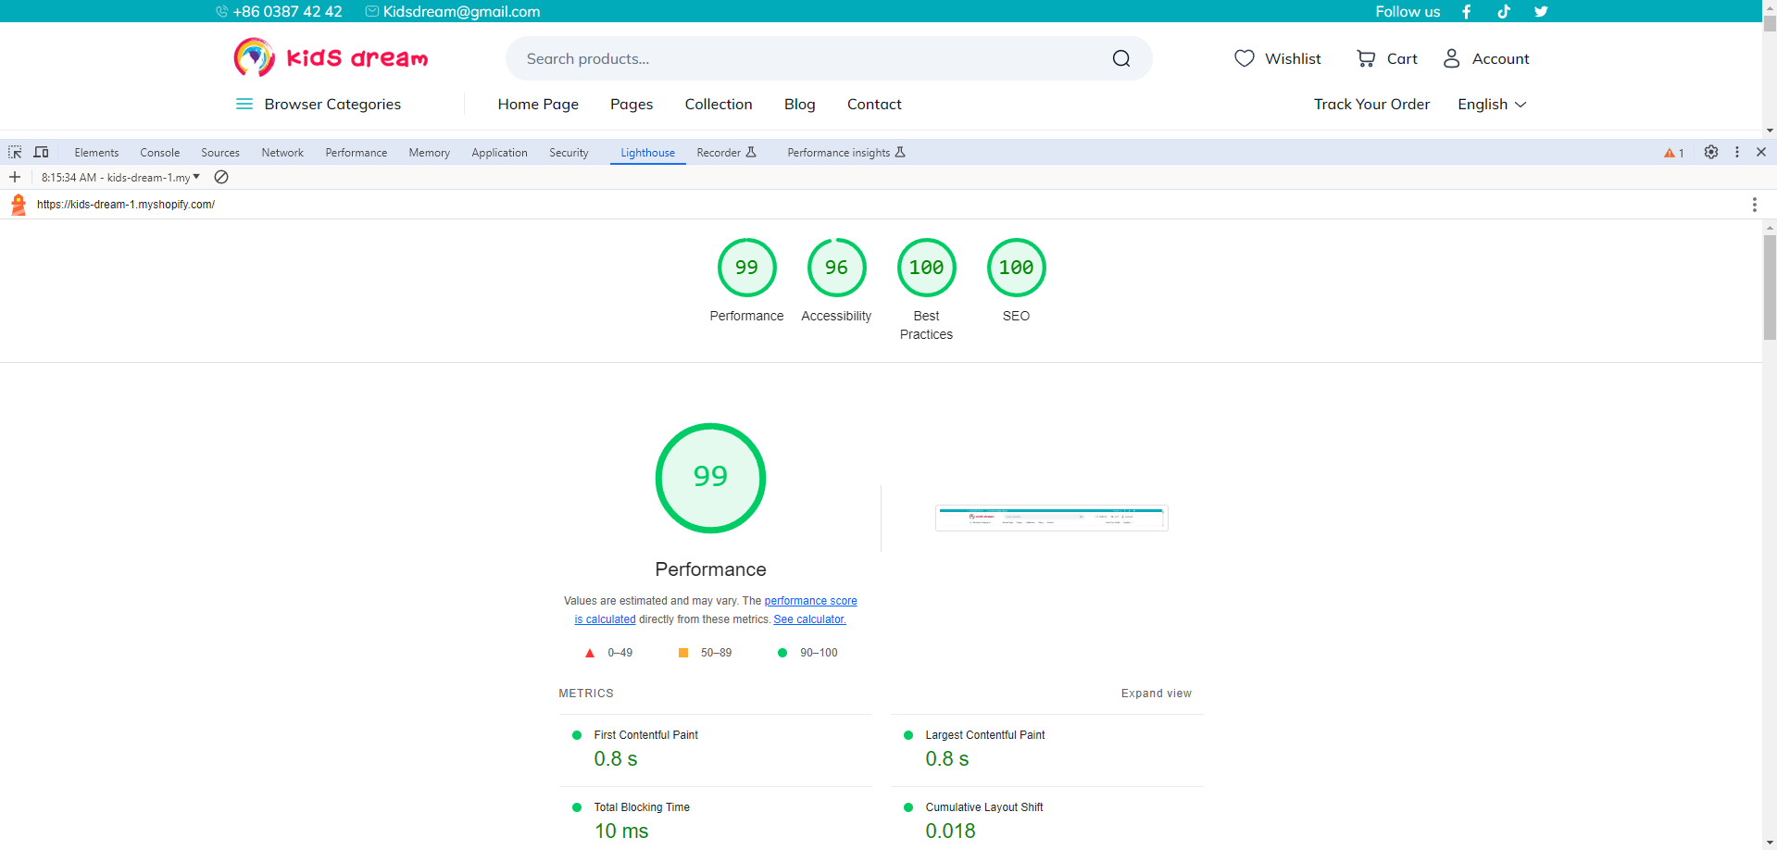
Task: Open the Twitter social icon
Action: tap(1541, 11)
